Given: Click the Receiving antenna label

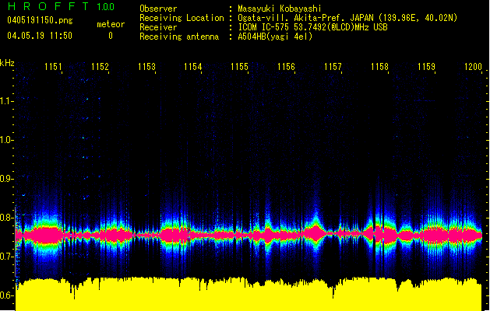Looking at the screenshot, I should coord(179,37).
